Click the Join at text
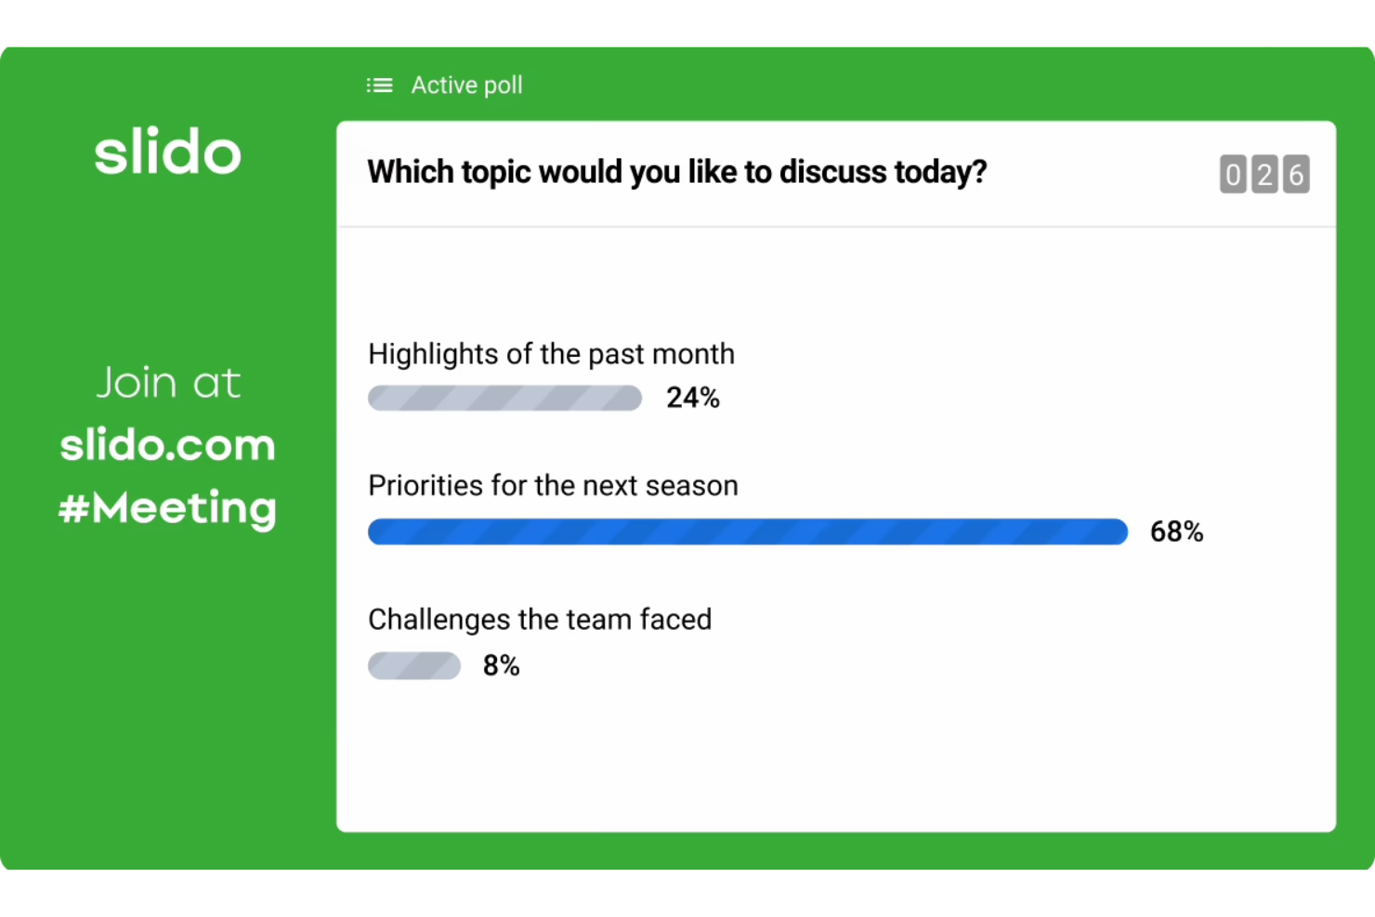The height and width of the screenshot is (917, 1375). click(x=167, y=382)
